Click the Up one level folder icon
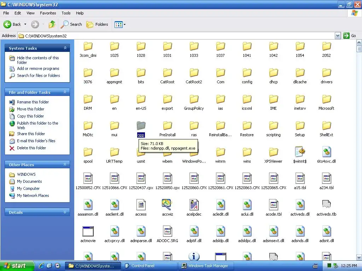The width and height of the screenshot is (362, 271). 52,24
